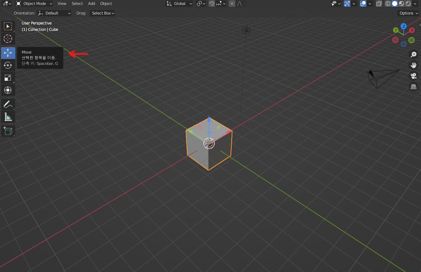Open the View menu
The image size is (421, 272).
pyautogui.click(x=62, y=4)
